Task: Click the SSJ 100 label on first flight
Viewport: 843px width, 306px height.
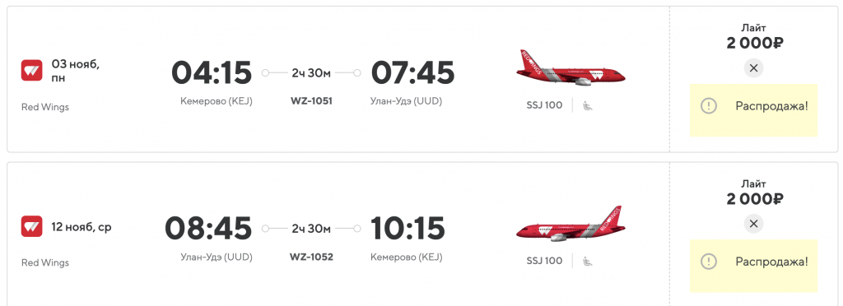Action: click(x=544, y=105)
